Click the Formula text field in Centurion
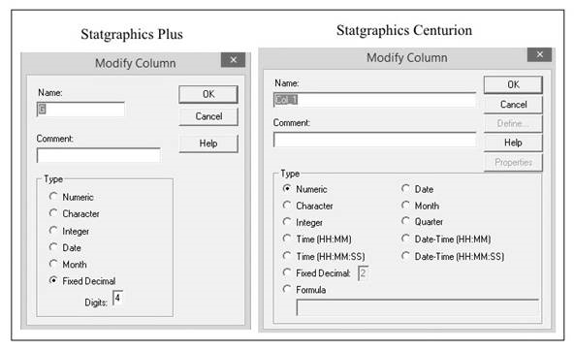574x351 pixels. coord(417,307)
